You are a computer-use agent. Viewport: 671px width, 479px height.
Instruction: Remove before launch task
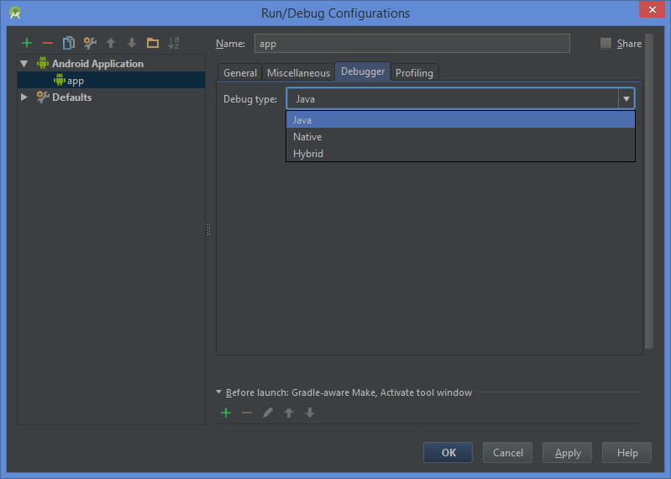click(x=247, y=413)
